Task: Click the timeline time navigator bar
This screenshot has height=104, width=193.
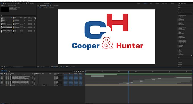Action: pos(139,71)
